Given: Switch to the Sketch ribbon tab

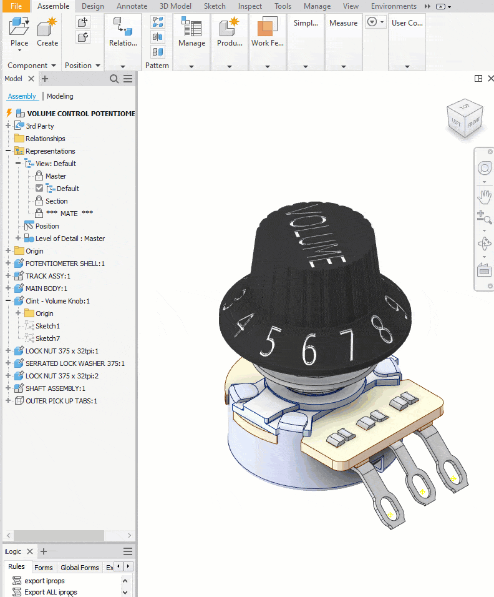Looking at the screenshot, I should click(215, 6).
